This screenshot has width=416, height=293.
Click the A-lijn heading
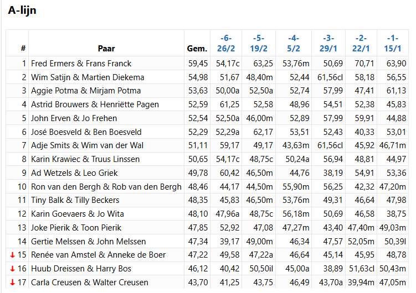[x=22, y=11]
